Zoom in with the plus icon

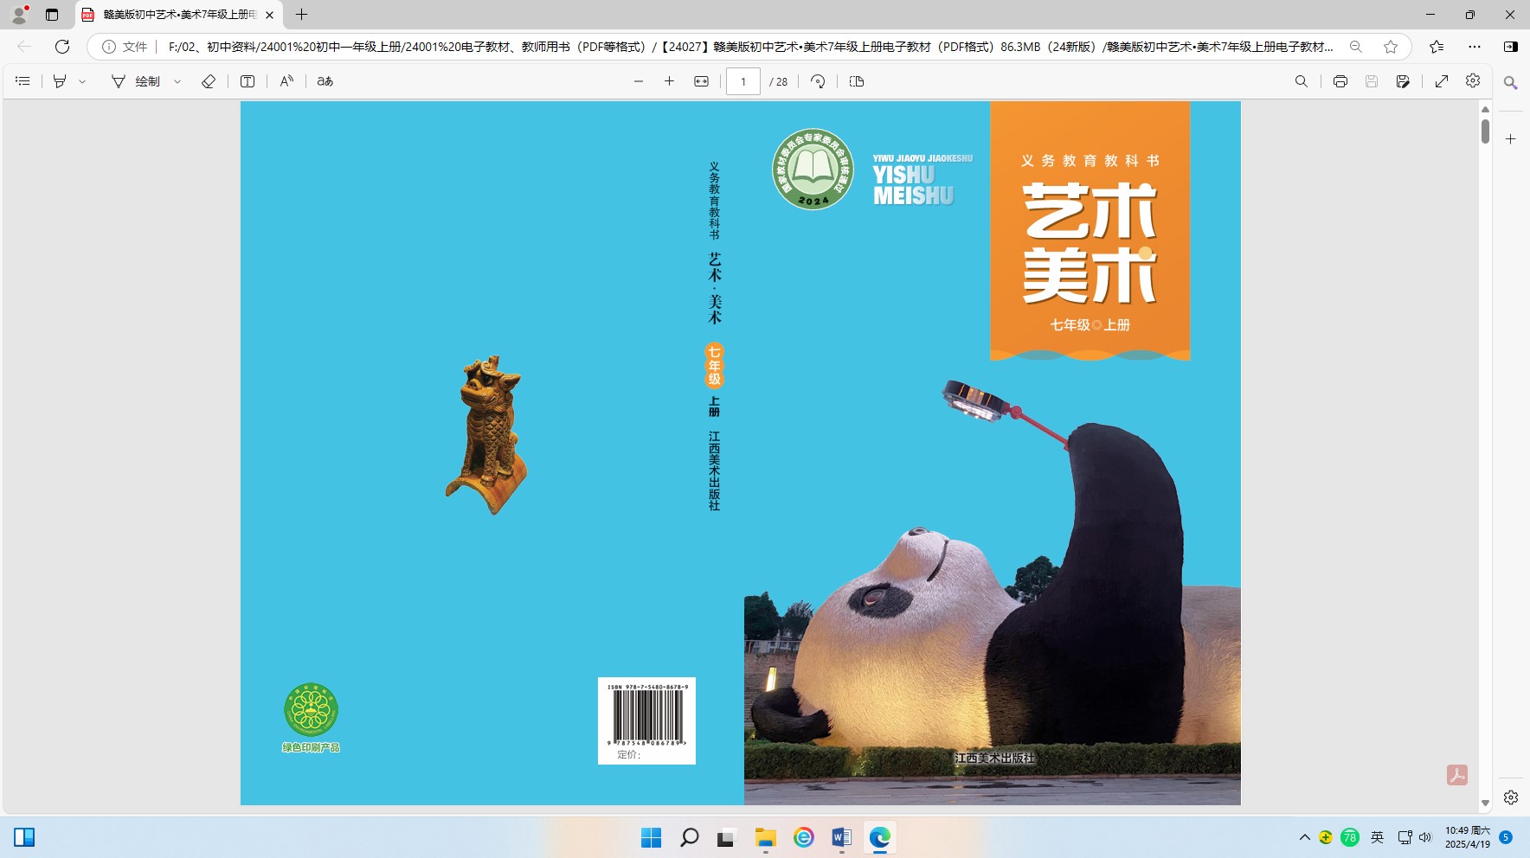669,81
